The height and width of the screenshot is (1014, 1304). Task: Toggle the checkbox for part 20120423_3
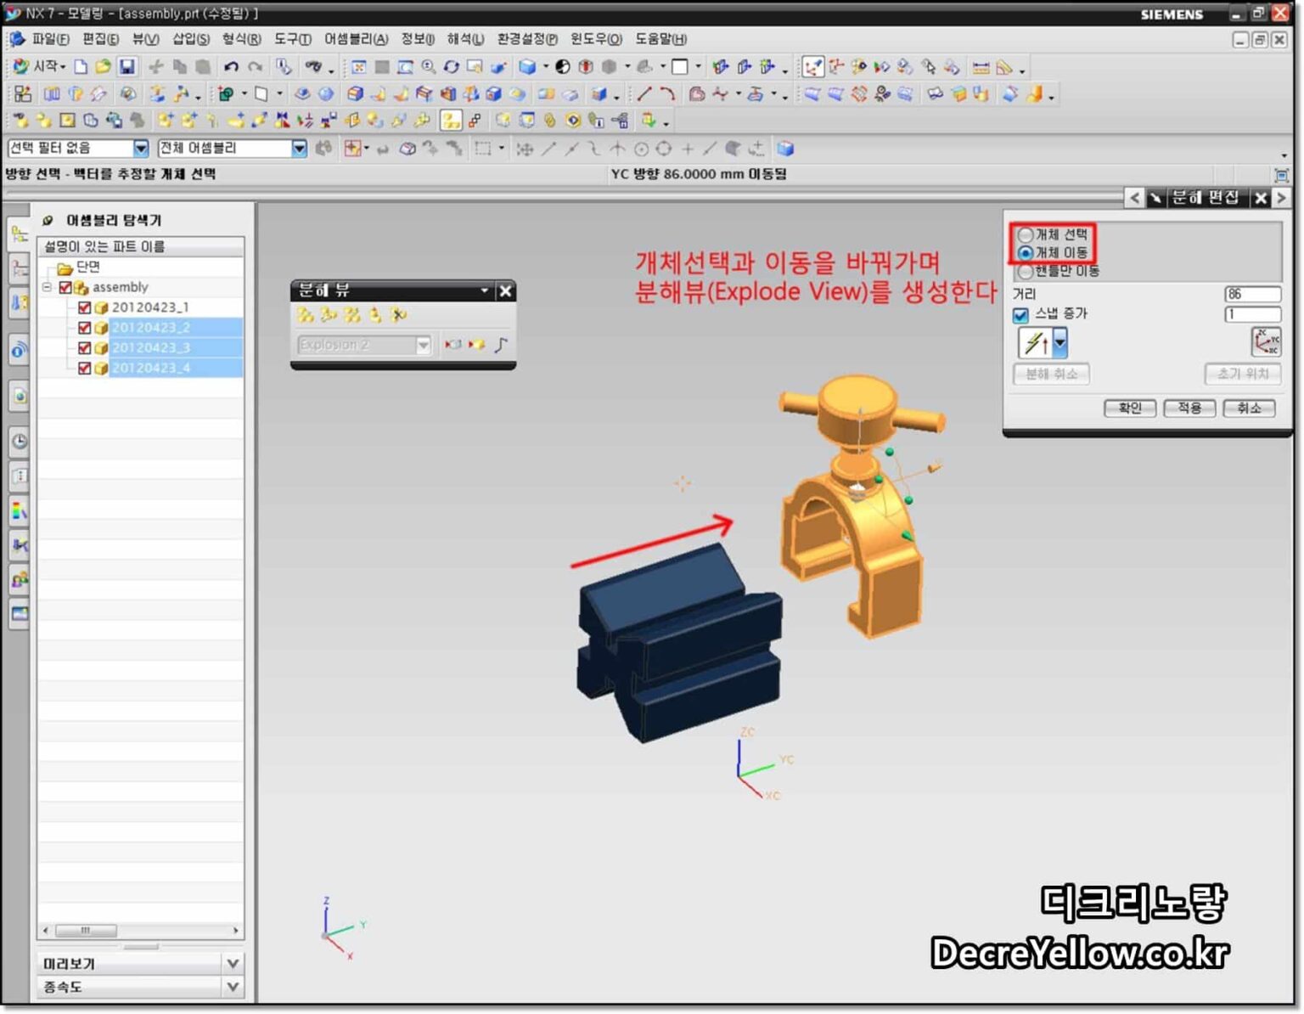tap(84, 348)
